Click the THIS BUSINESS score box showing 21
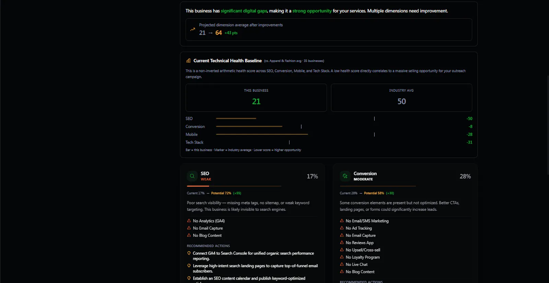This screenshot has width=549, height=283. 256,98
